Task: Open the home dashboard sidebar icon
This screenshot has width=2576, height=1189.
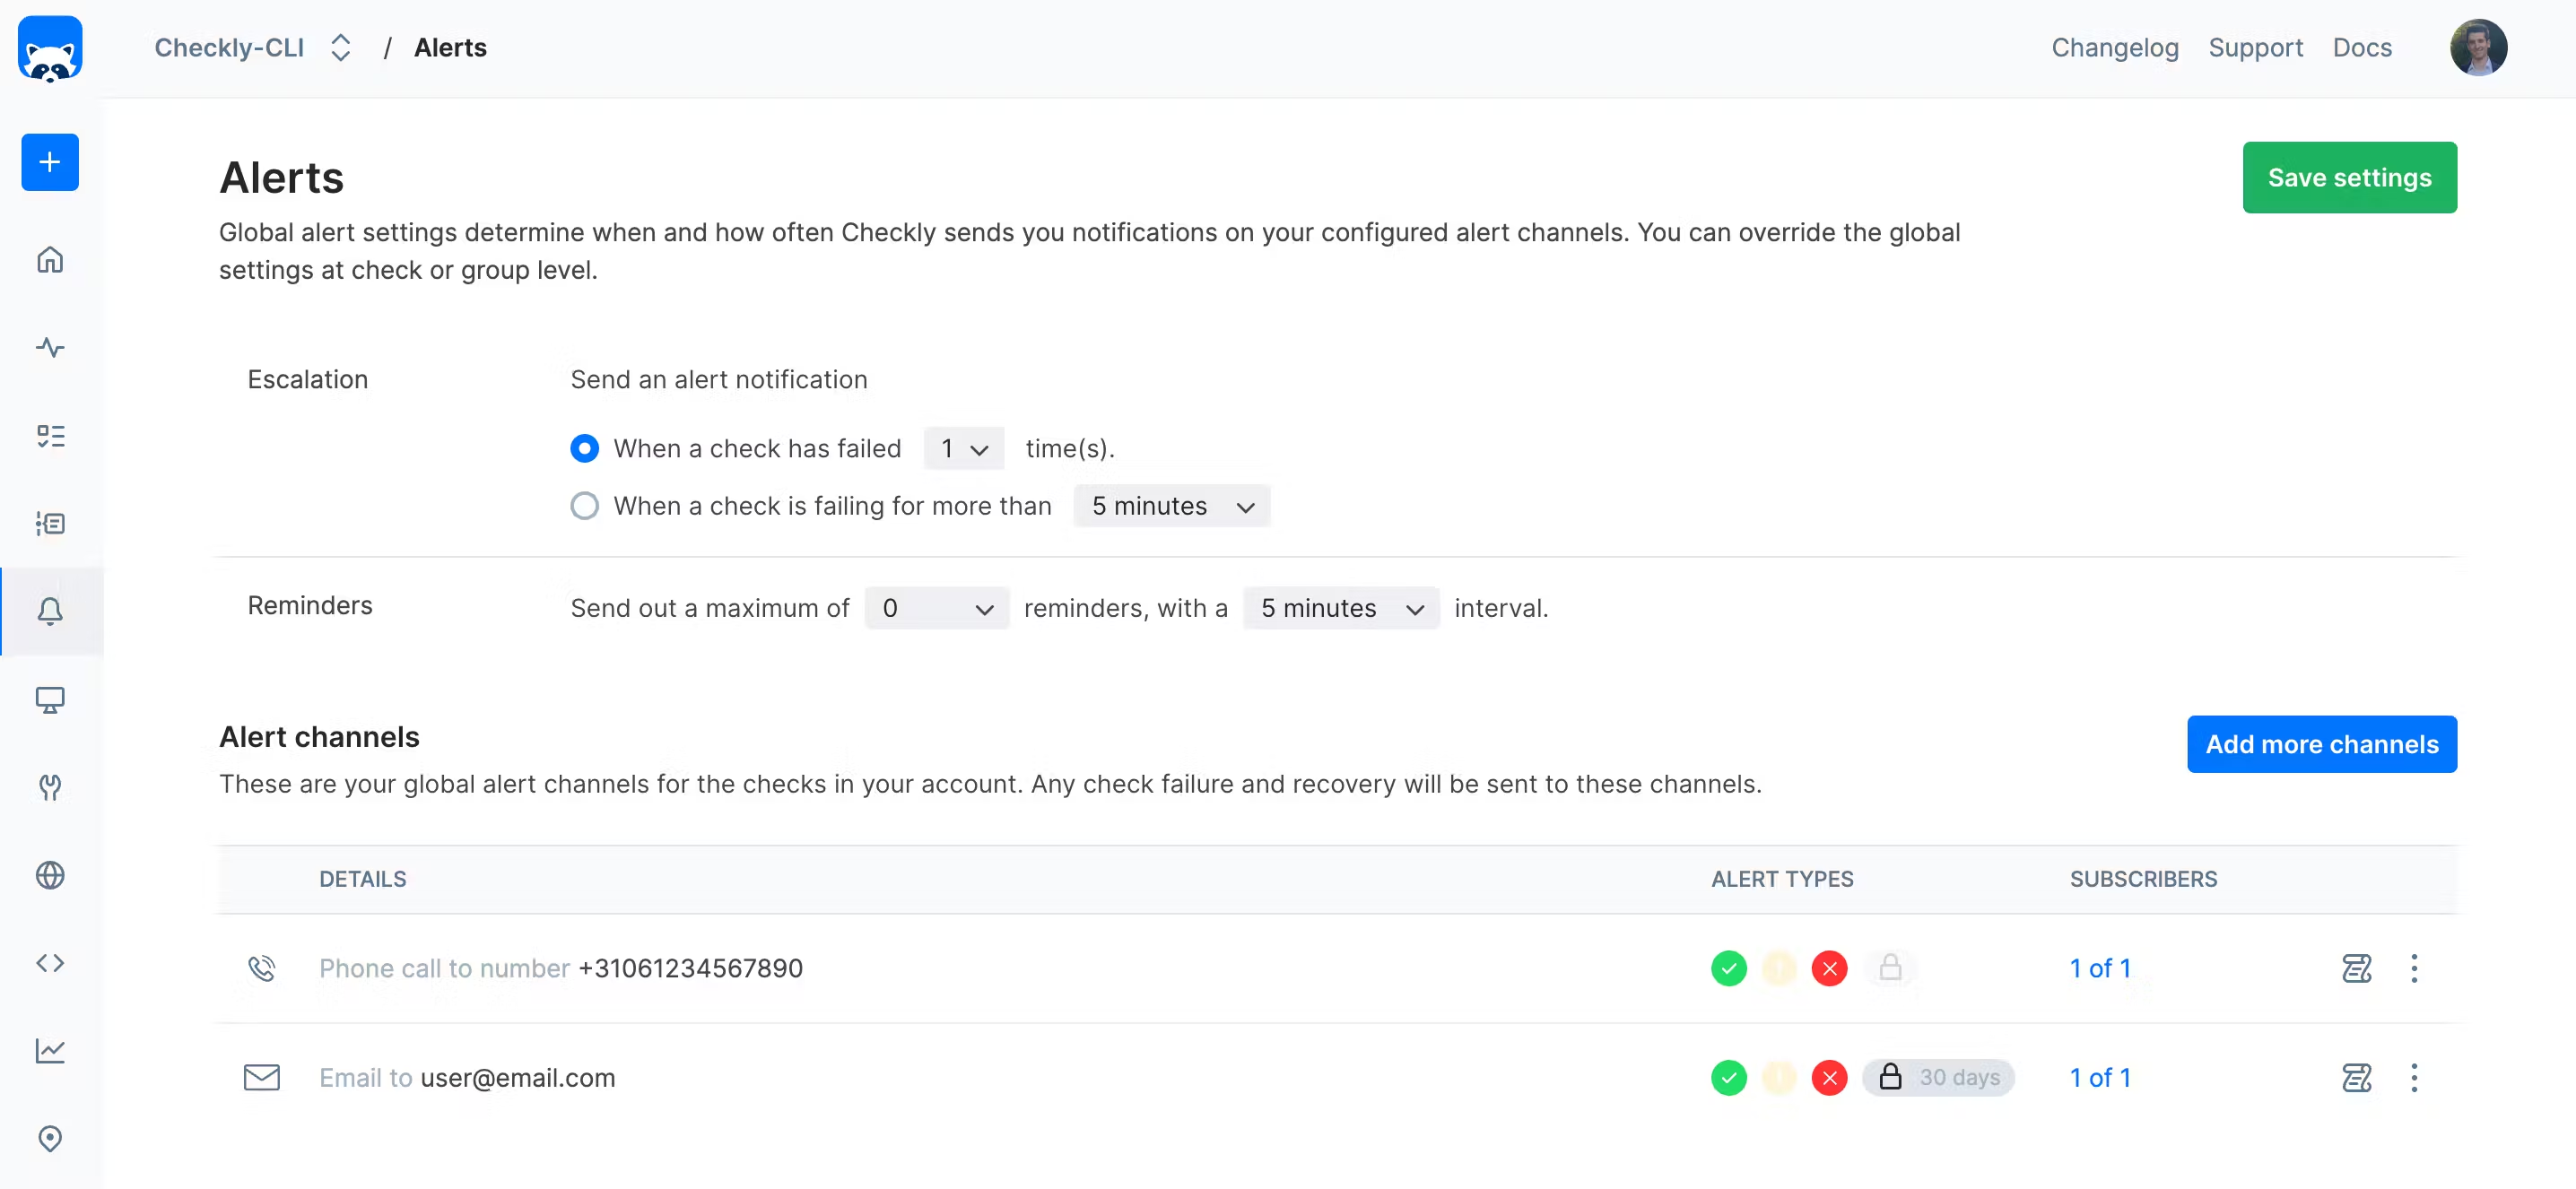Action: 50,260
